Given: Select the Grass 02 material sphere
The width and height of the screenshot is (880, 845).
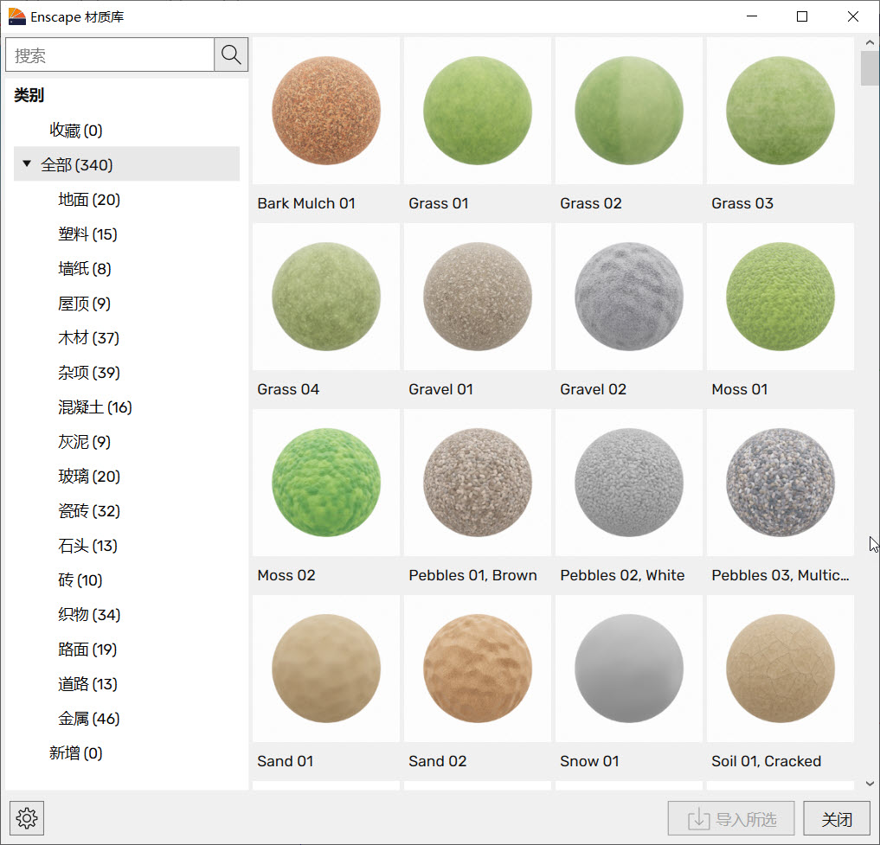Looking at the screenshot, I should click(629, 111).
